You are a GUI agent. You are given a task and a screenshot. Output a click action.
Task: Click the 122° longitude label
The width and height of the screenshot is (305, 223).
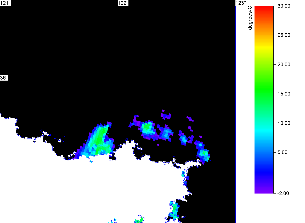click(x=123, y=3)
